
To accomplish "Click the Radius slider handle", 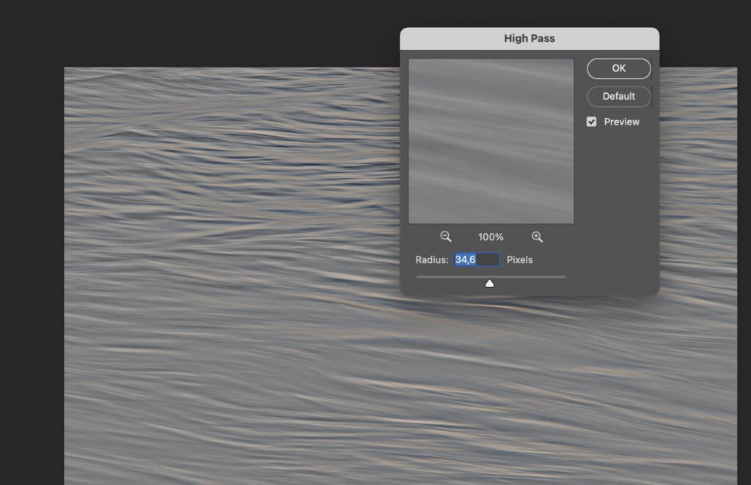I will click(x=490, y=282).
